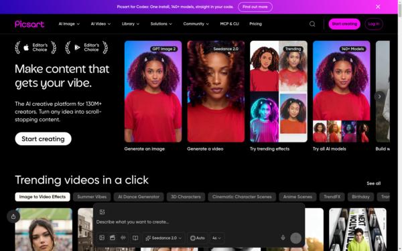This screenshot has height=251, width=402.
Task: Open the football stadium woman video thumbnail
Action: (44, 230)
